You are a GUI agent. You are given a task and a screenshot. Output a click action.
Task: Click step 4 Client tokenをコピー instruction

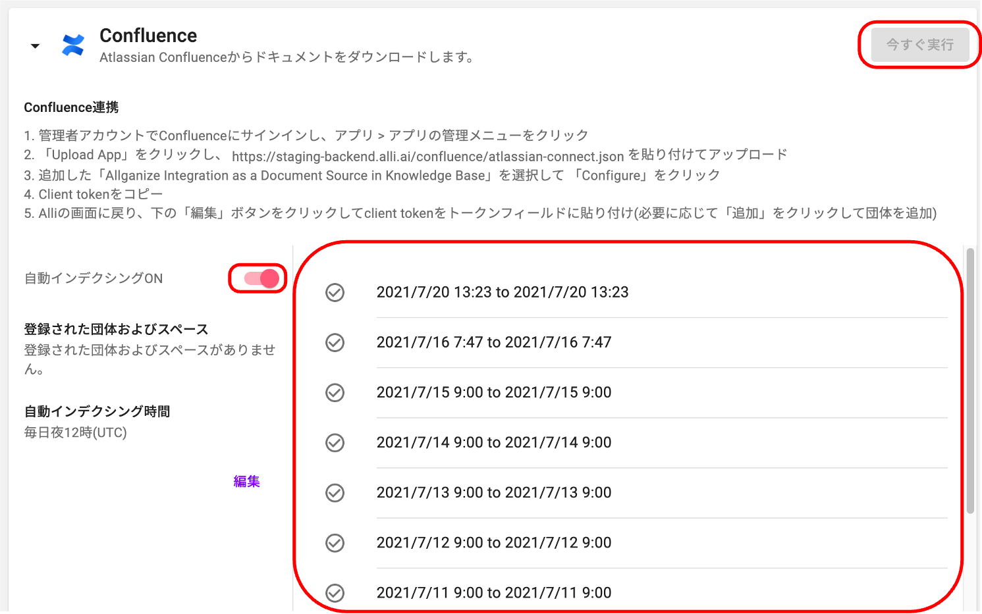point(94,194)
